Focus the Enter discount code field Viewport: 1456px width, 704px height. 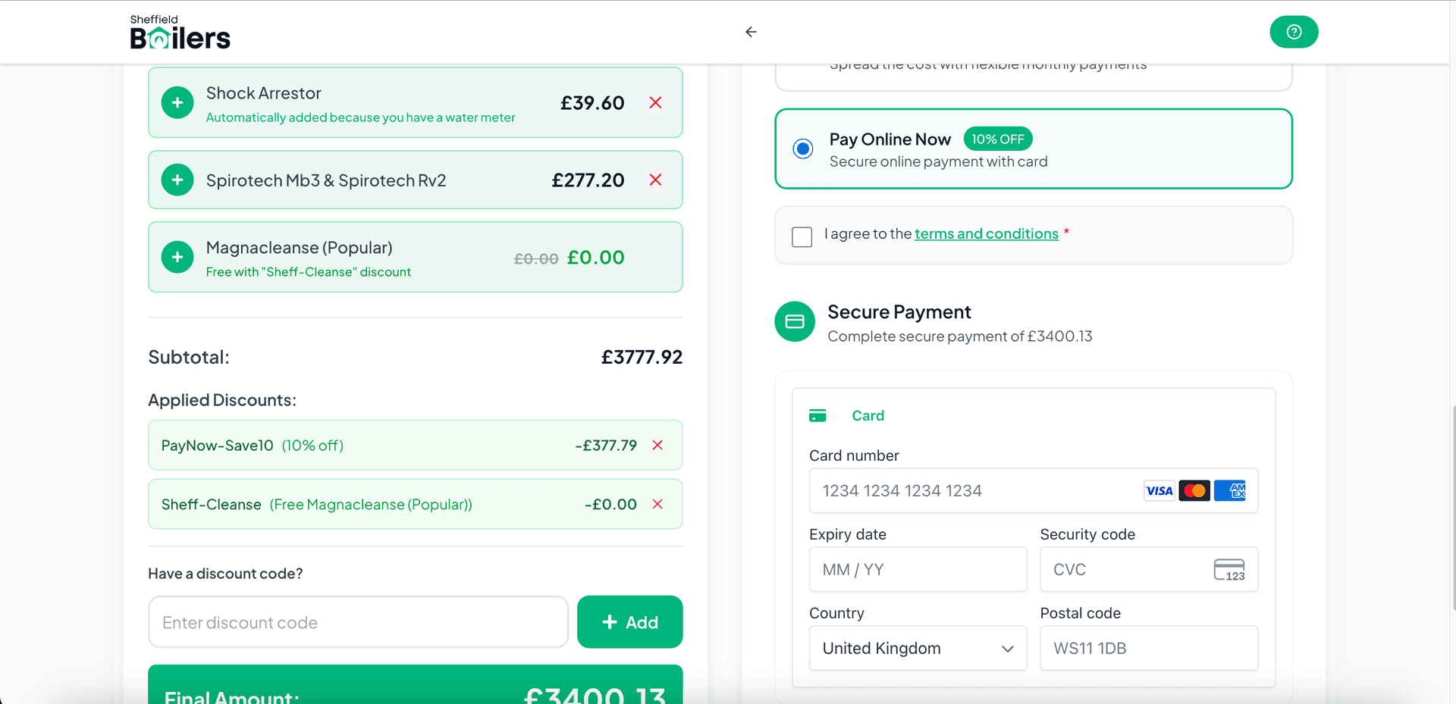coord(358,622)
